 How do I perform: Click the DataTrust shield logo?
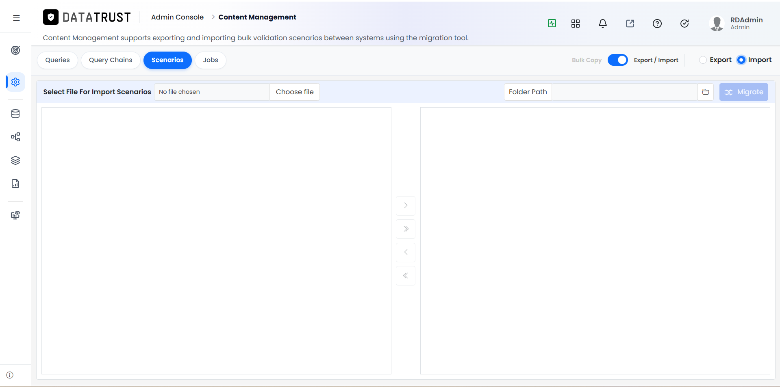[51, 17]
